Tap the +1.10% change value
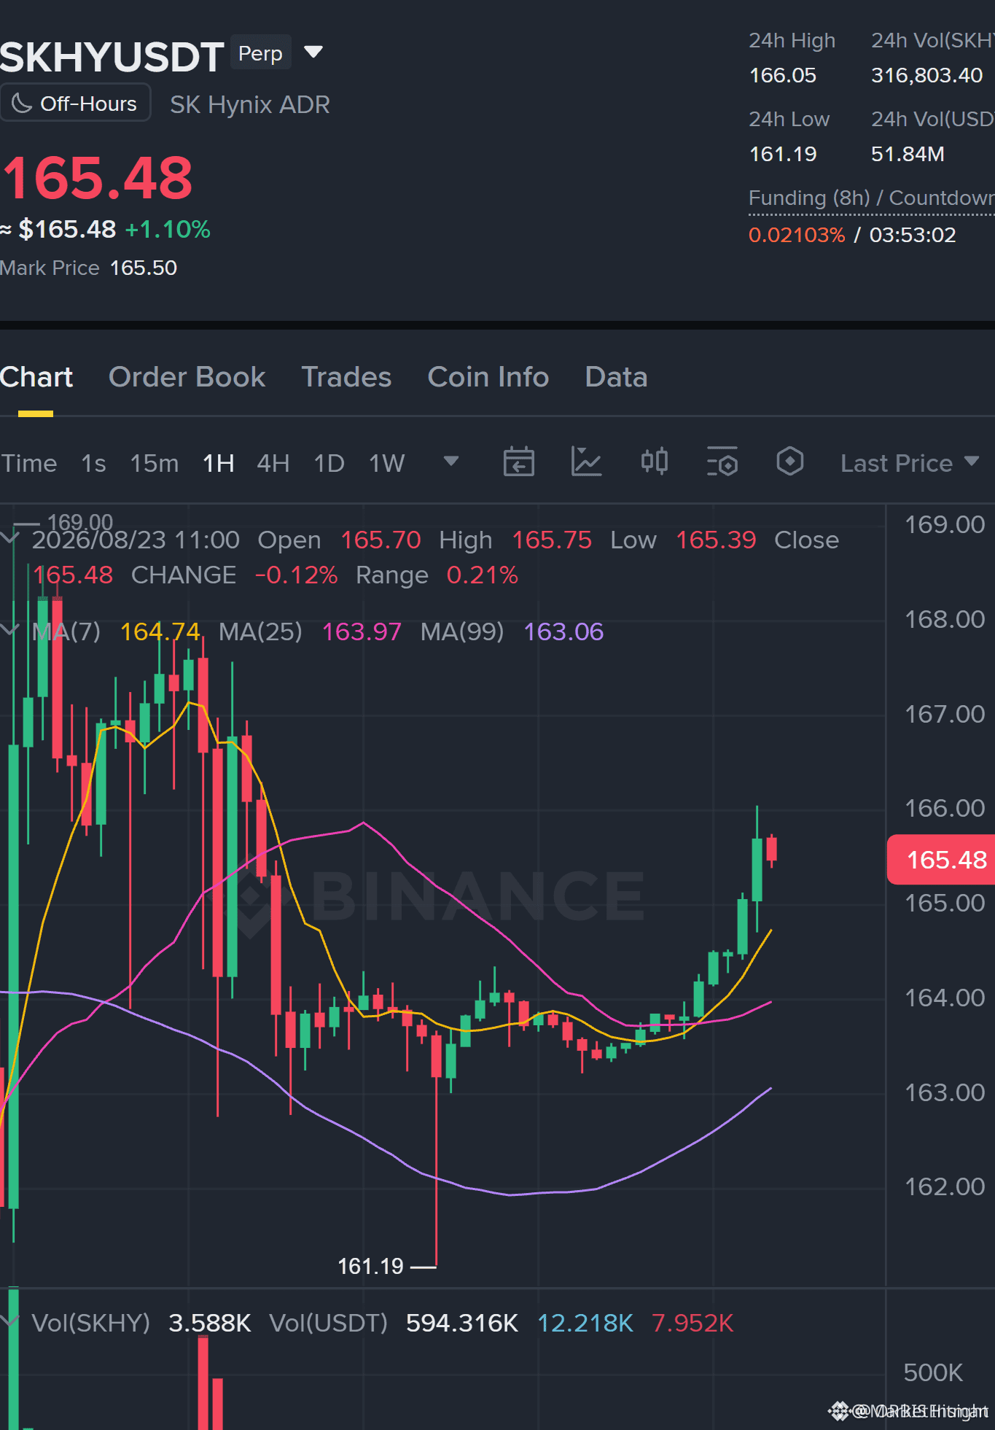Screen dimensions: 995x1430 (x=168, y=229)
